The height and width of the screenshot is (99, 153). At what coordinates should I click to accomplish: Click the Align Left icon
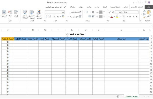[97, 16]
